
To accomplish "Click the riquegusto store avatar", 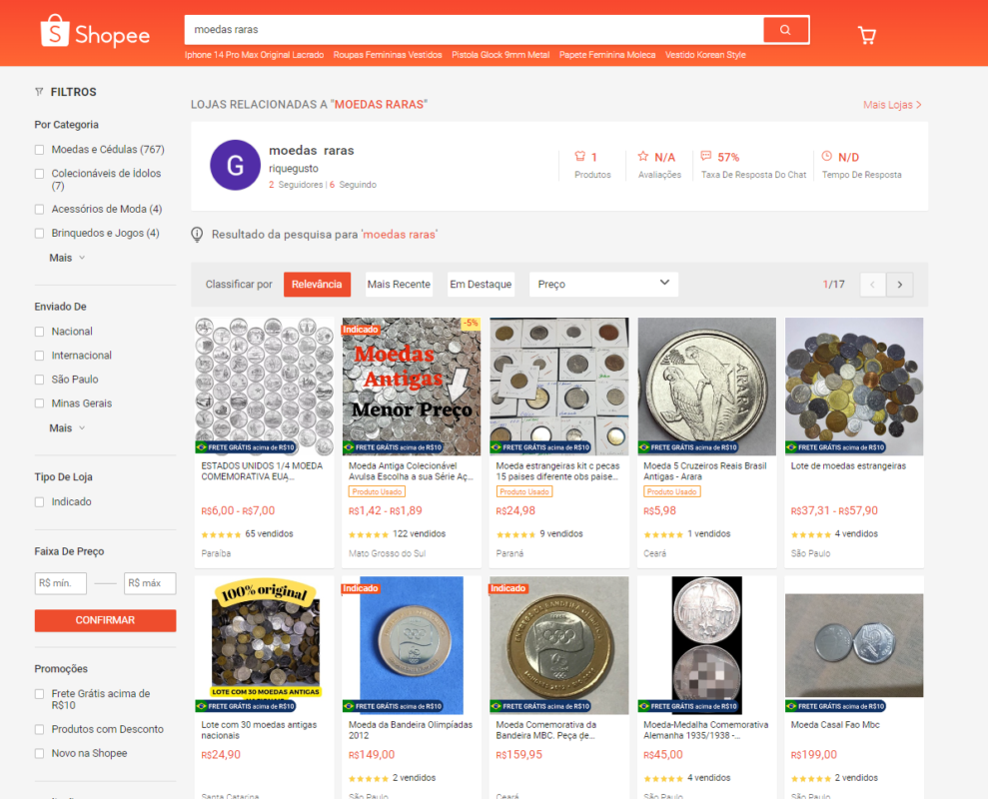I will point(235,166).
